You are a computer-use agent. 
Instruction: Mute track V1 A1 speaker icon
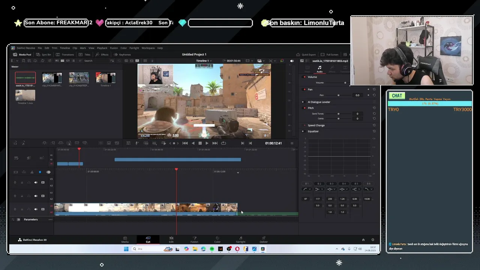click(36, 209)
